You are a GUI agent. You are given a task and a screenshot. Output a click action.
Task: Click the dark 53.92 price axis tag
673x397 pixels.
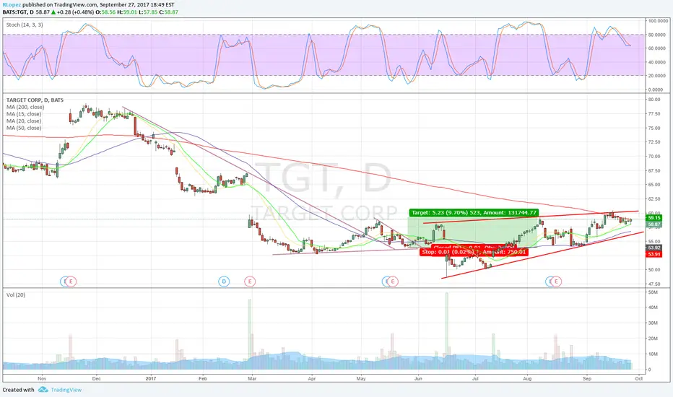click(654, 248)
